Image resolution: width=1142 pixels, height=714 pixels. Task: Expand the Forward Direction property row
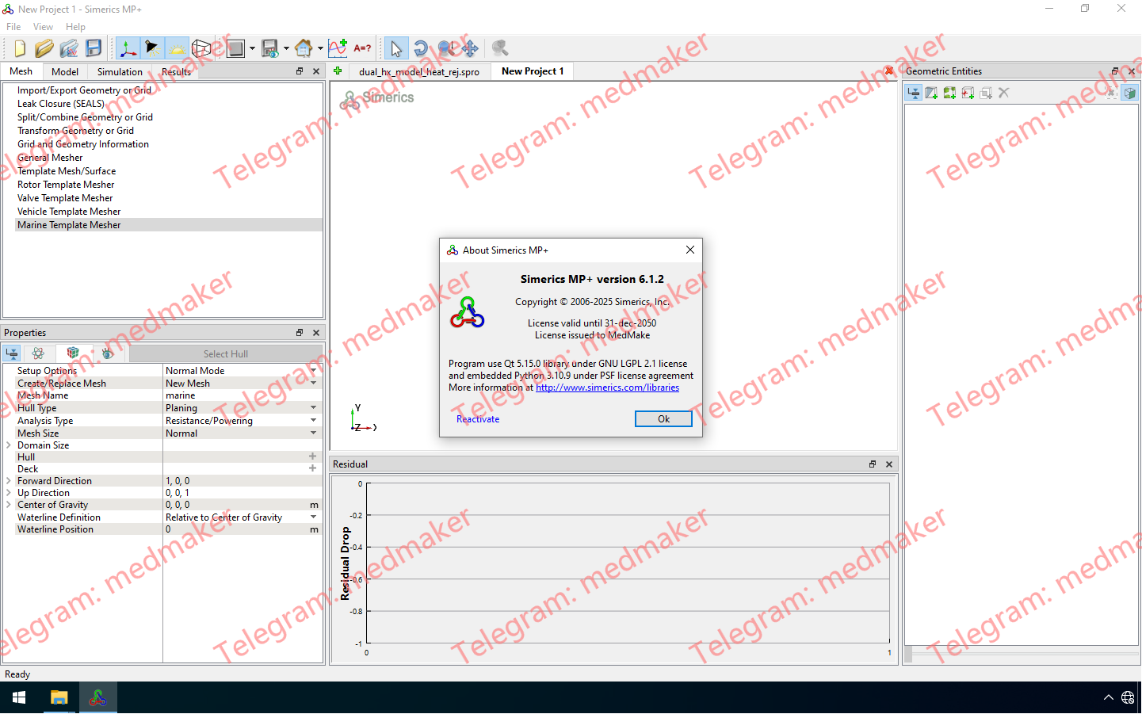[x=8, y=480]
